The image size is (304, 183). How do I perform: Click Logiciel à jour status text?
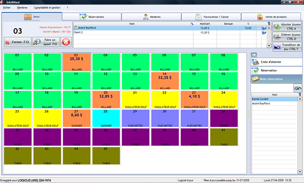[x=186, y=181]
